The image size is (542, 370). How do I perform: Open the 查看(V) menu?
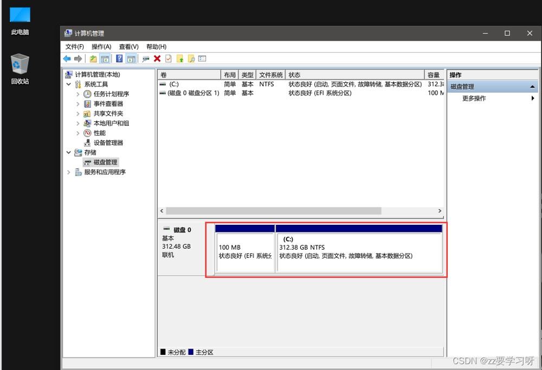coord(128,47)
